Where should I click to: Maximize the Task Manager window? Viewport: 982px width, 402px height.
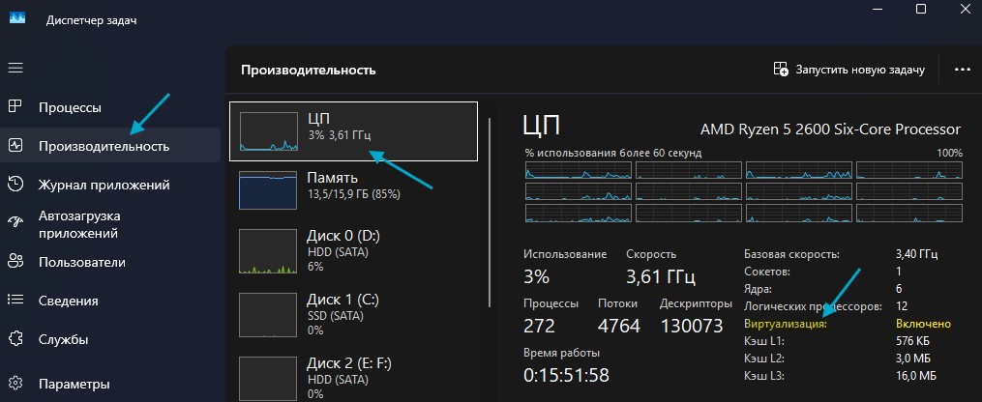coord(921,9)
